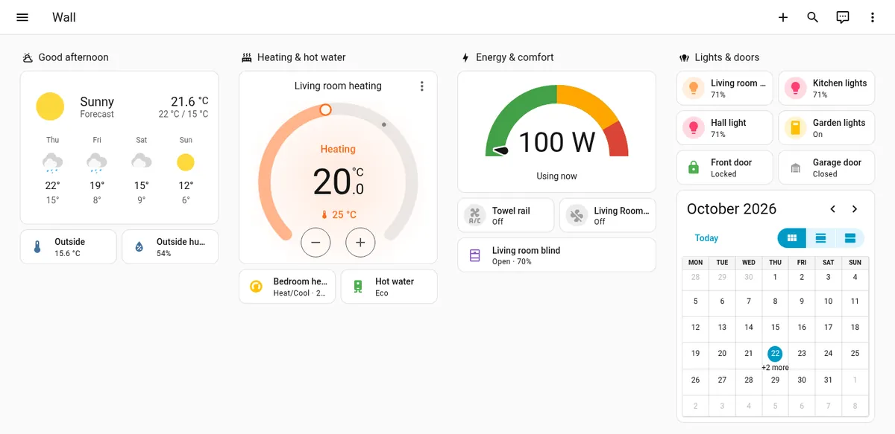Click the Living room blind icon

pos(475,255)
